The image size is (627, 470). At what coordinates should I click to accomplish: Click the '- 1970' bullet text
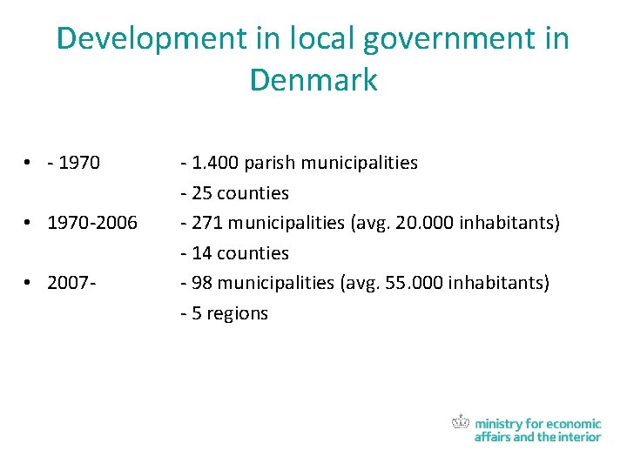73,163
